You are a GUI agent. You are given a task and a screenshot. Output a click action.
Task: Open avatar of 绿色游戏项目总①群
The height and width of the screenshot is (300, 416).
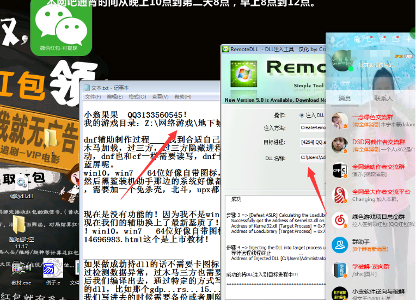[x=340, y=220]
